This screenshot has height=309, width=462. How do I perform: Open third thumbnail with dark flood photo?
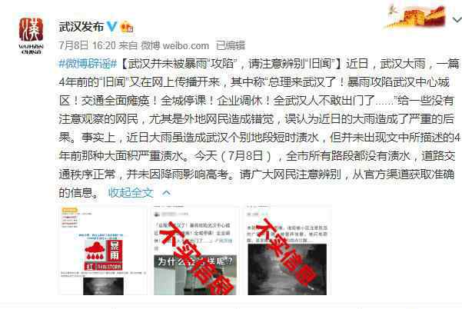288,251
